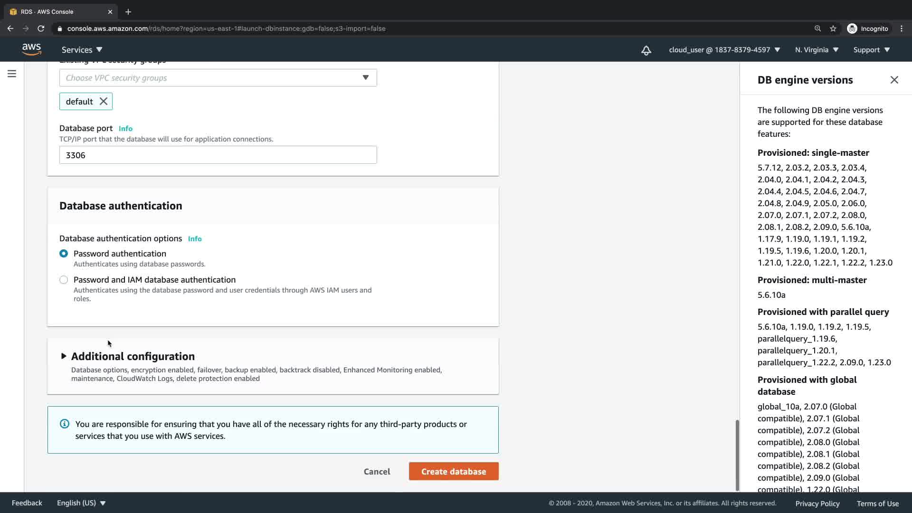The height and width of the screenshot is (513, 912).
Task: Click the main page vertical scrollbar
Action: 737,455
